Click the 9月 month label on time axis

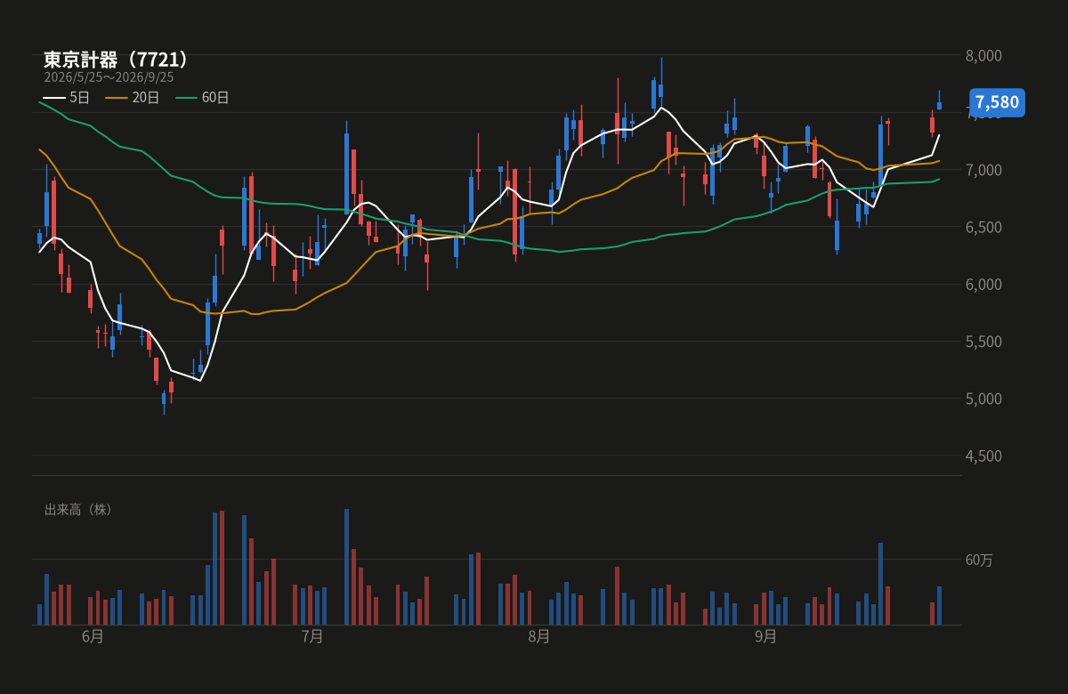[x=765, y=636]
